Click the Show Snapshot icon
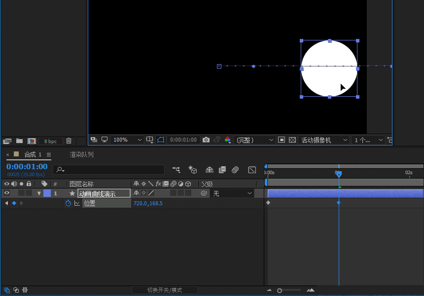The width and height of the screenshot is (424, 296). click(x=217, y=140)
